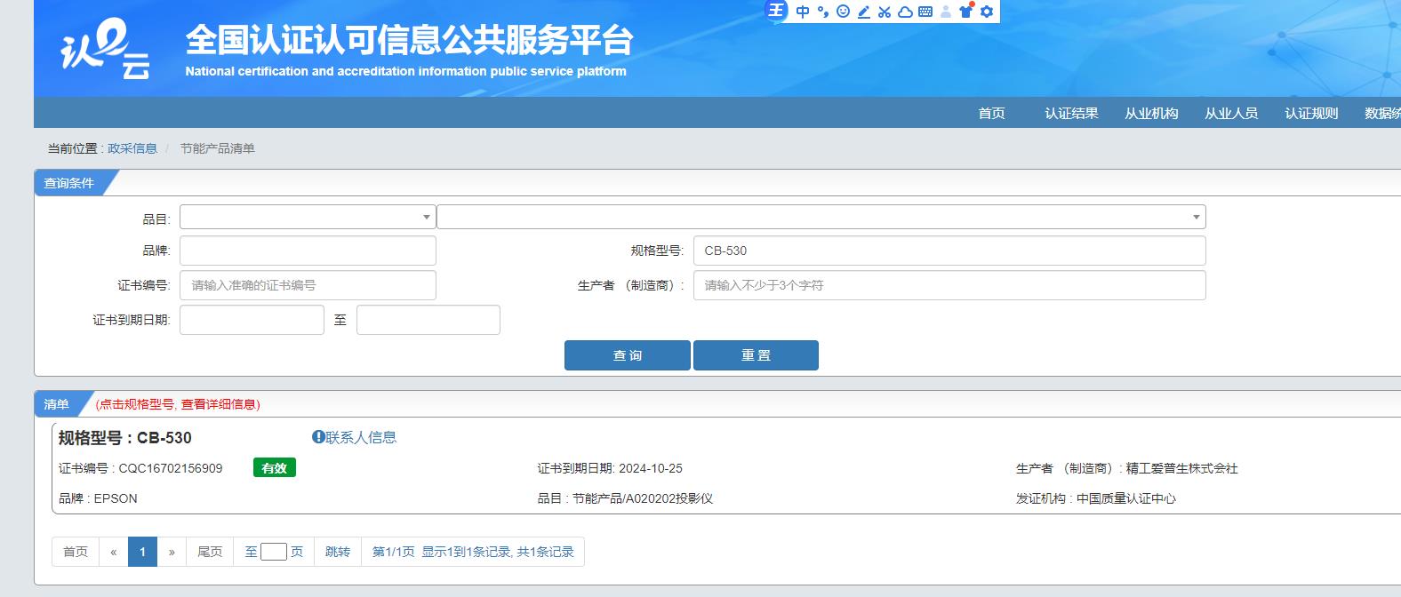Open 认证结果 in the navigation bar
This screenshot has width=1401, height=597.
click(1071, 113)
